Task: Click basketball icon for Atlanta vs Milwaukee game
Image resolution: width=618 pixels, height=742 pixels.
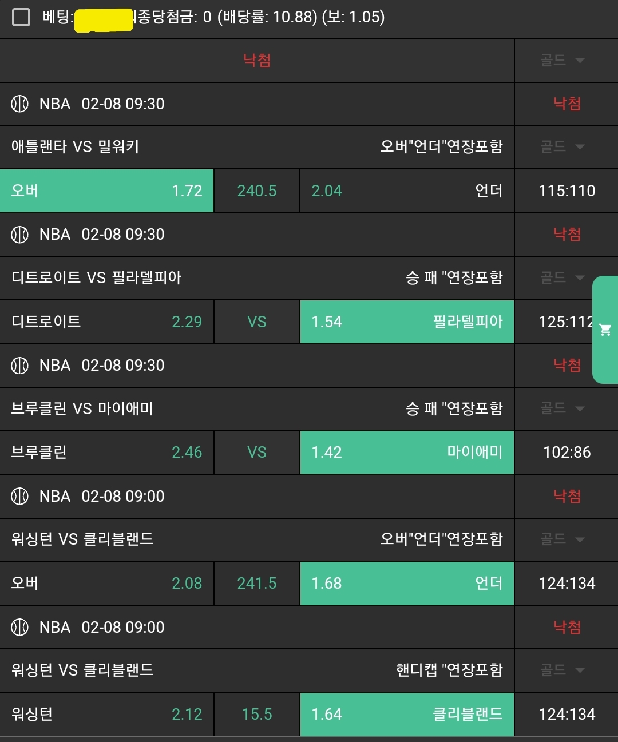Action: (19, 104)
